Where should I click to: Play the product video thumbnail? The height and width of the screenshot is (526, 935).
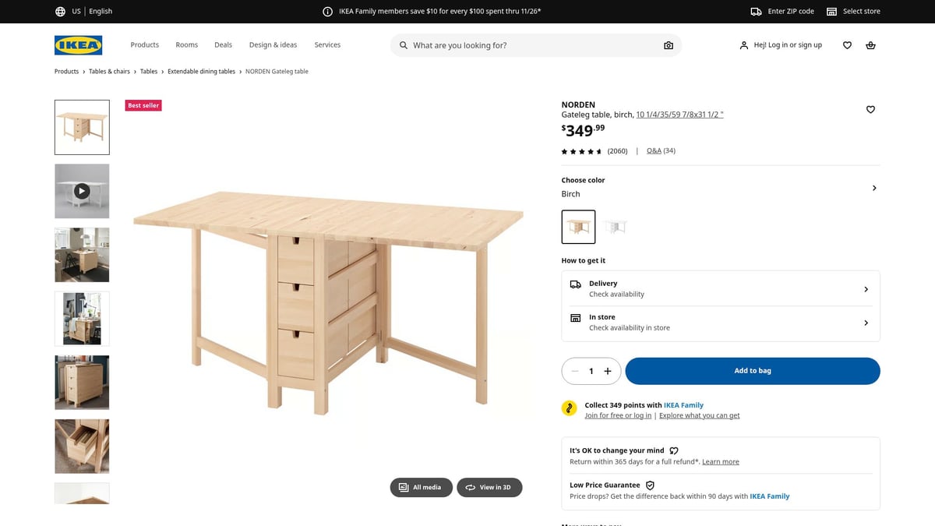coord(82,190)
